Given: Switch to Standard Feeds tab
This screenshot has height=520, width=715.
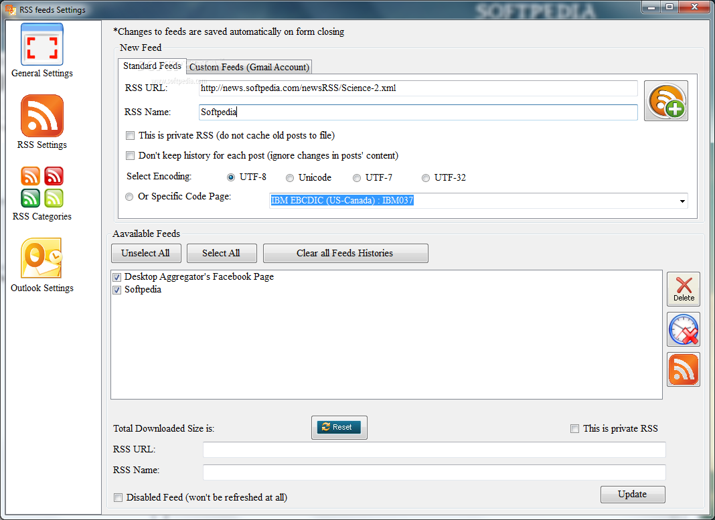Looking at the screenshot, I should pos(152,66).
